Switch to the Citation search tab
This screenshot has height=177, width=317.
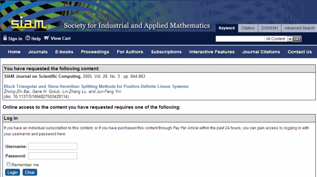click(x=248, y=28)
